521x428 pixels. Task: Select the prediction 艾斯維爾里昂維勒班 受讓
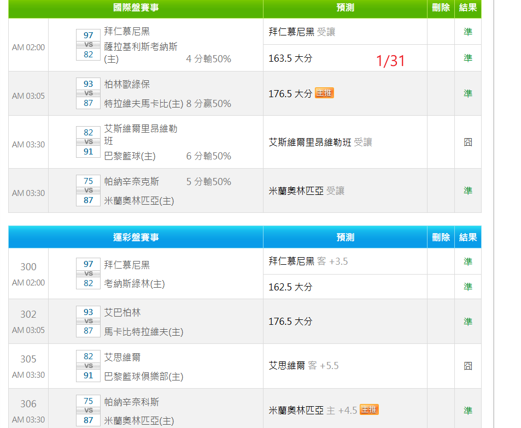(320, 142)
